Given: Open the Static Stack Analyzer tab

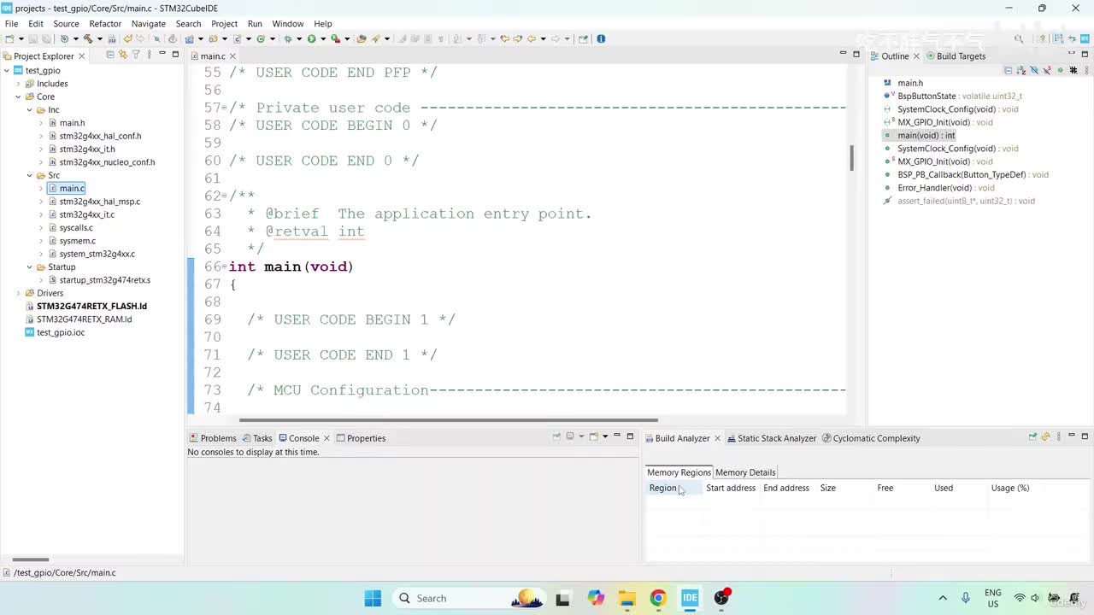Looking at the screenshot, I should click(771, 438).
